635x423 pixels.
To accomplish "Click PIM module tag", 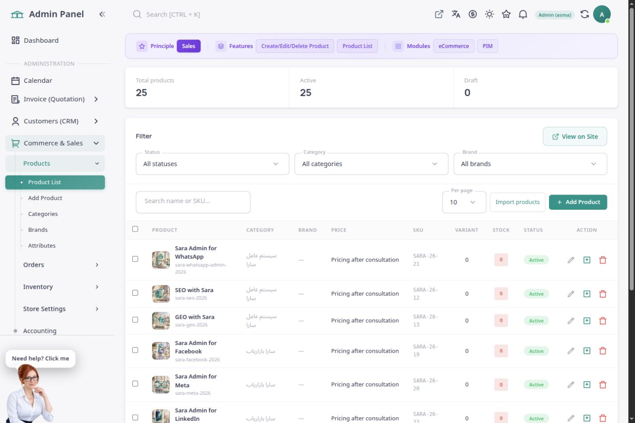I will [x=488, y=46].
